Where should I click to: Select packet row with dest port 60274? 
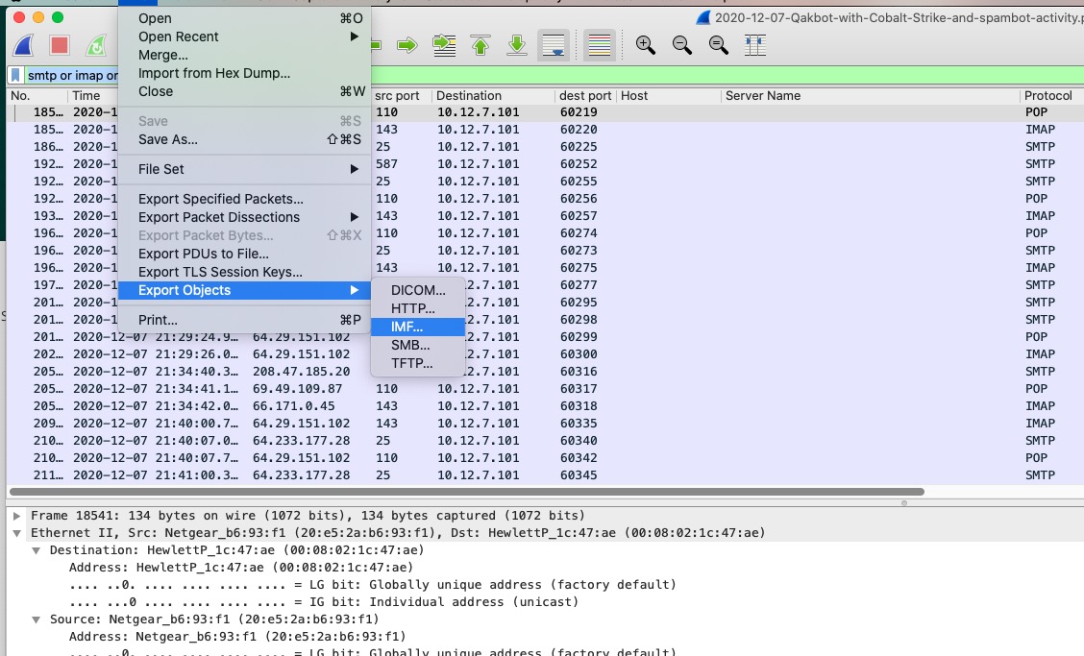click(545, 233)
